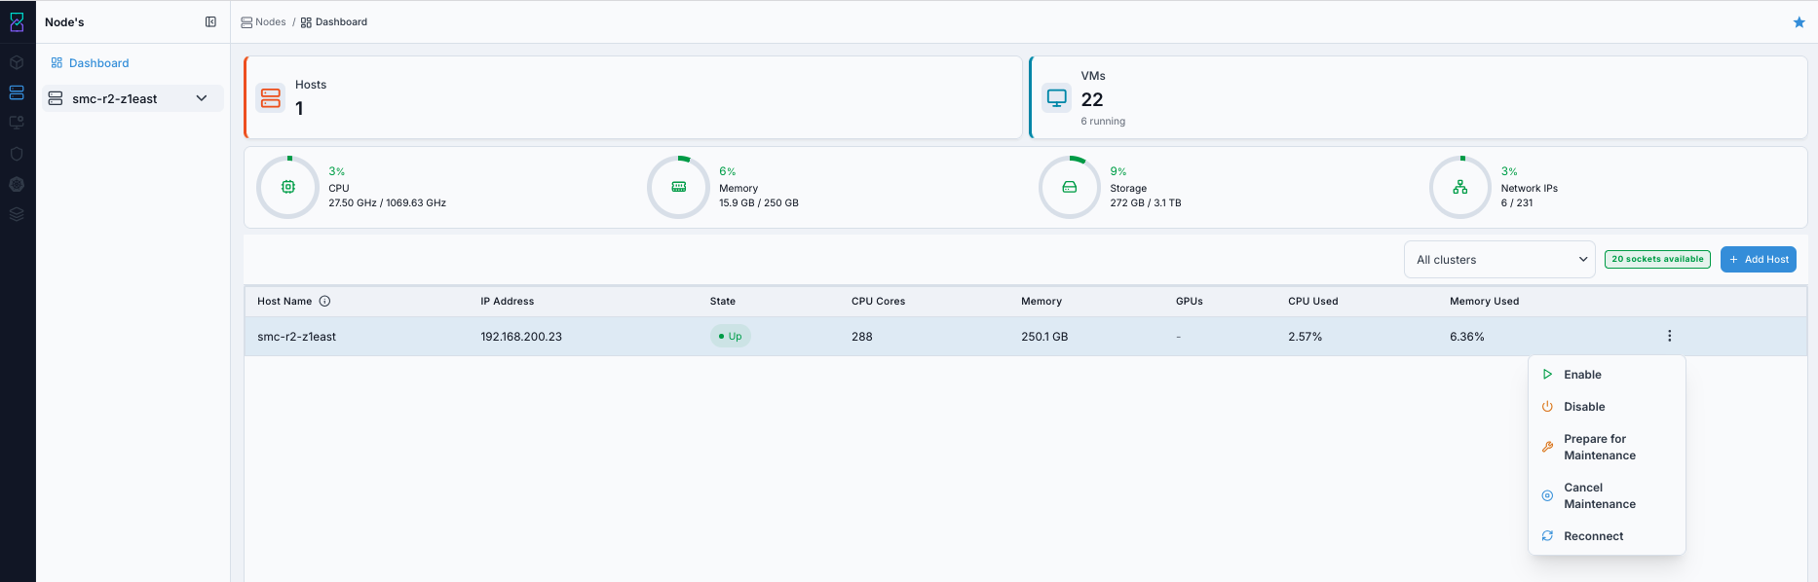This screenshot has width=1818, height=582.
Task: Click the CPU usage ring gauge
Action: (287, 187)
